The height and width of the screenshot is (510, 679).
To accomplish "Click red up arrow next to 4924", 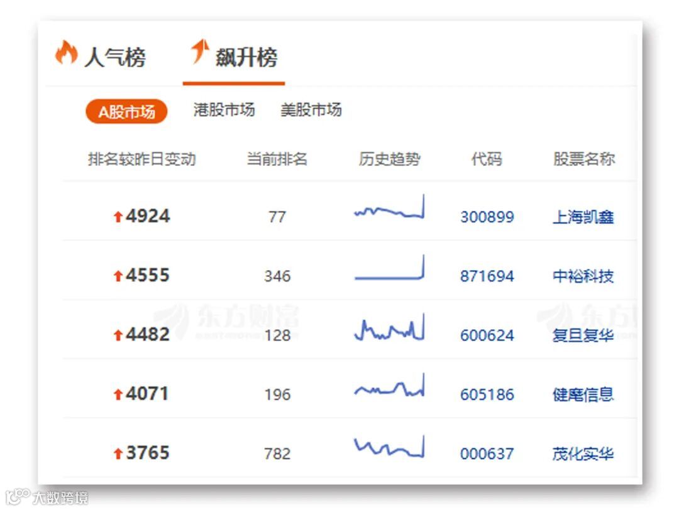I will click(118, 217).
